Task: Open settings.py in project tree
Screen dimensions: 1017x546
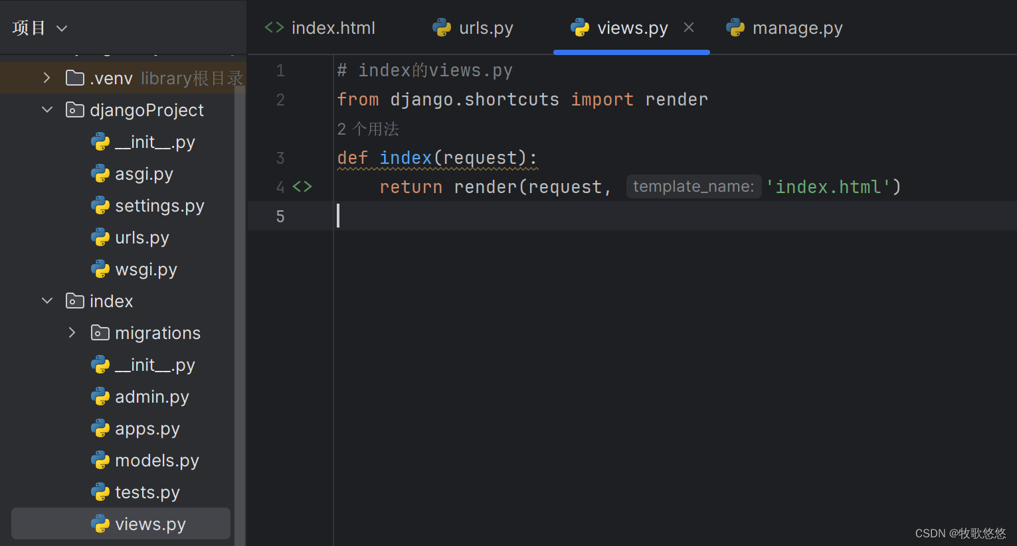Action: (x=159, y=206)
